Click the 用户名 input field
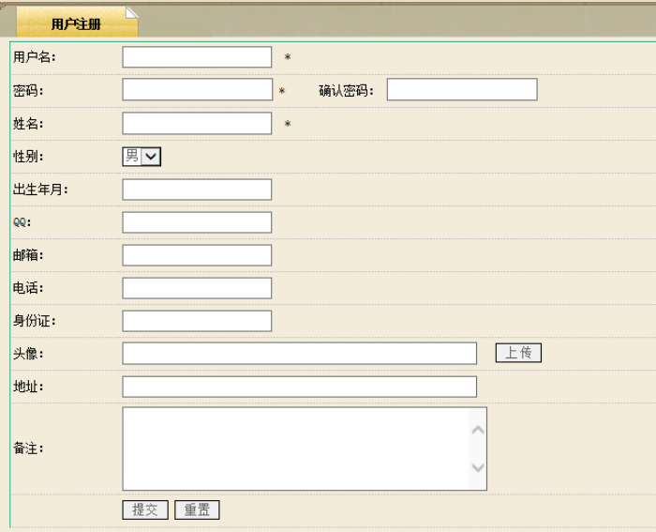This screenshot has width=656, height=532. pos(197,57)
